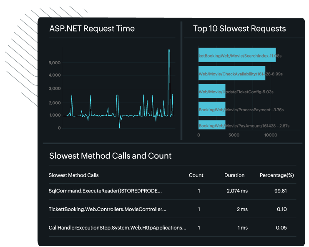Click the 99.81 percentage value

tap(280, 191)
